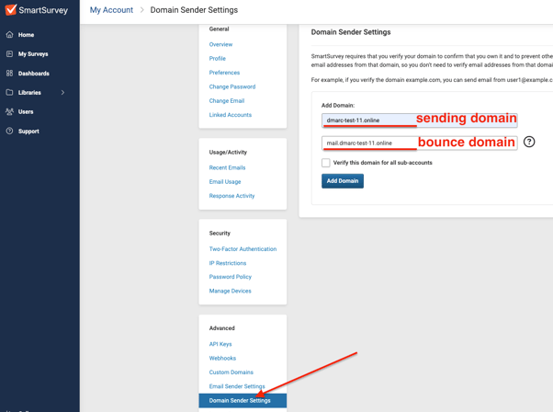Image resolution: width=553 pixels, height=412 pixels.
Task: Click the Dashboards grid icon
Action: pyautogui.click(x=10, y=74)
